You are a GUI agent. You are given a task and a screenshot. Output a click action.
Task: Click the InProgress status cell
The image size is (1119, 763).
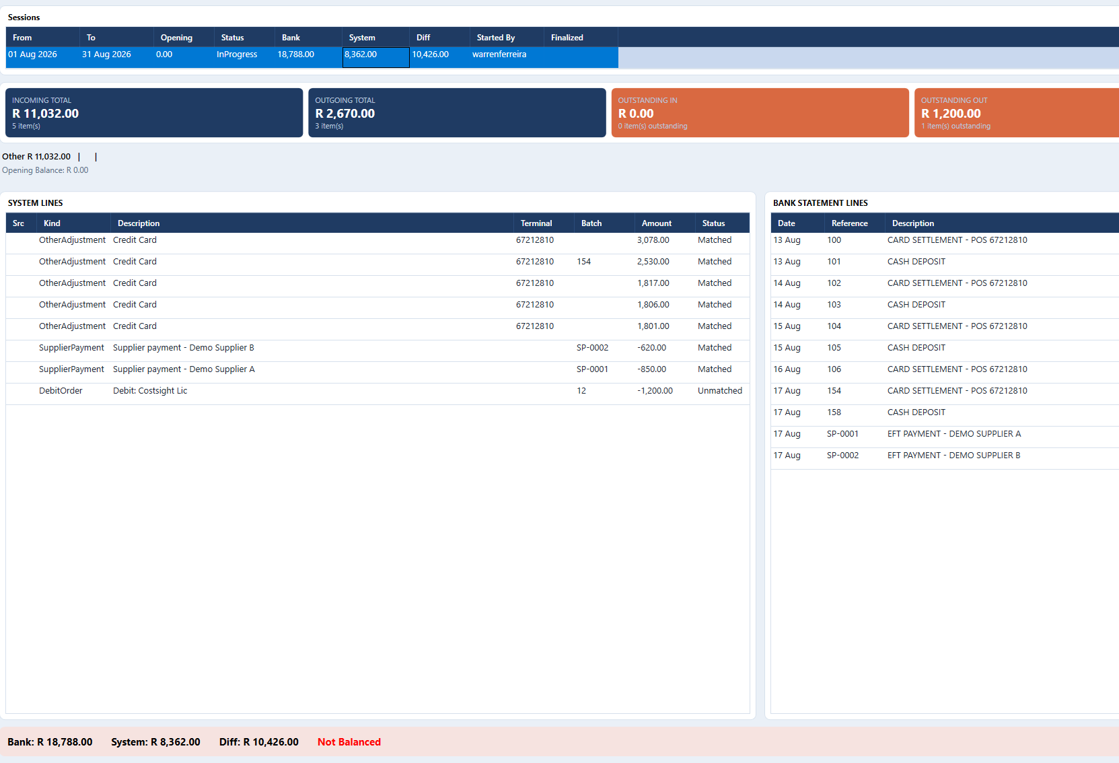point(244,57)
